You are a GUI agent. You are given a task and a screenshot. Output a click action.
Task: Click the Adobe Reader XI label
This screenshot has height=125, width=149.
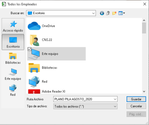pos(54,92)
